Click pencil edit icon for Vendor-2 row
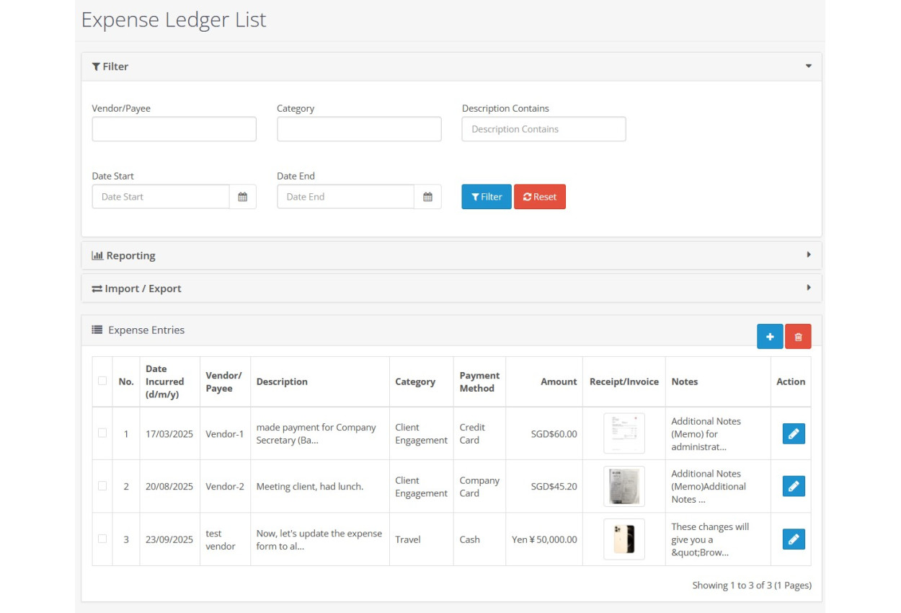Screen dimensions: 901x613 click(793, 486)
